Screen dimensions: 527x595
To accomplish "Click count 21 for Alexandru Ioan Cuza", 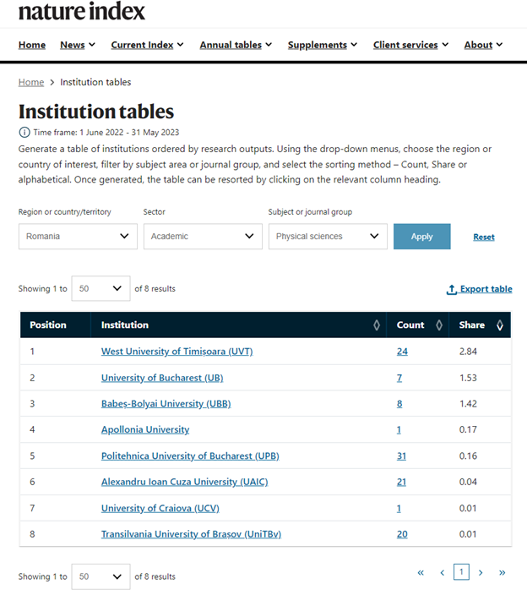I will tap(401, 482).
